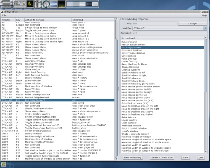Click the New Keybinding button
This screenshot has height=168, width=210.
[133, 157]
